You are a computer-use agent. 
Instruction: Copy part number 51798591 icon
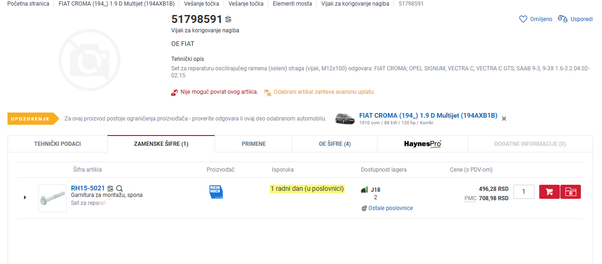pyautogui.click(x=228, y=19)
